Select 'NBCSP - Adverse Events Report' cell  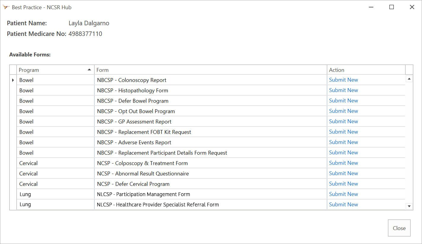point(211,142)
